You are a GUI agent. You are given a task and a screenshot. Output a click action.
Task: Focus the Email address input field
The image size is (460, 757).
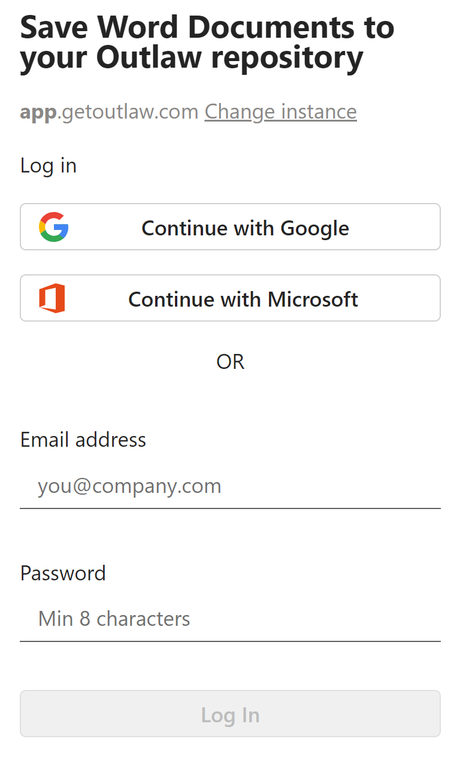[230, 486]
